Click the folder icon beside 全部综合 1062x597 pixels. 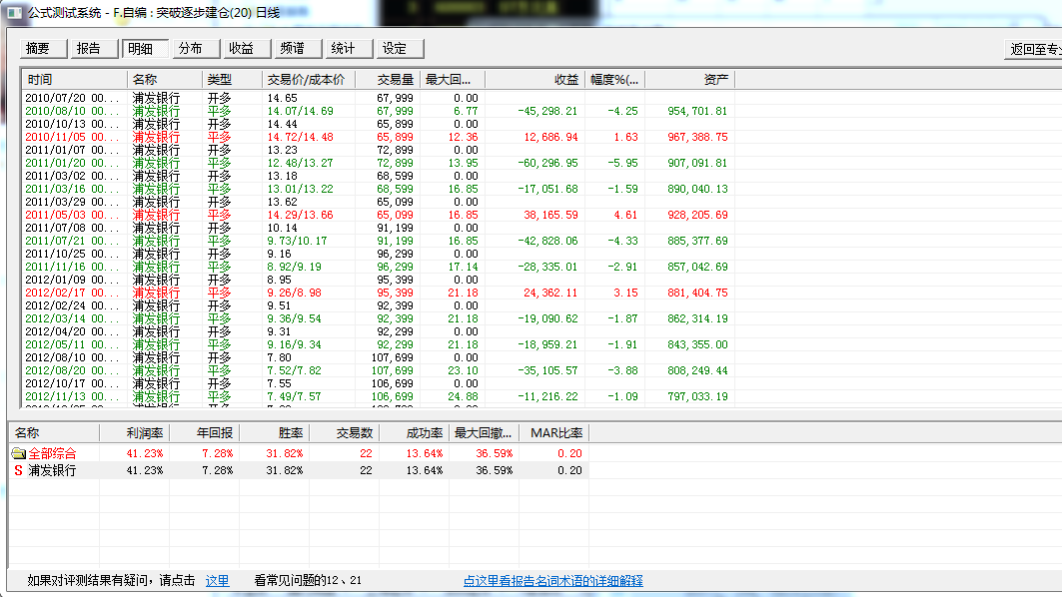[x=18, y=453]
